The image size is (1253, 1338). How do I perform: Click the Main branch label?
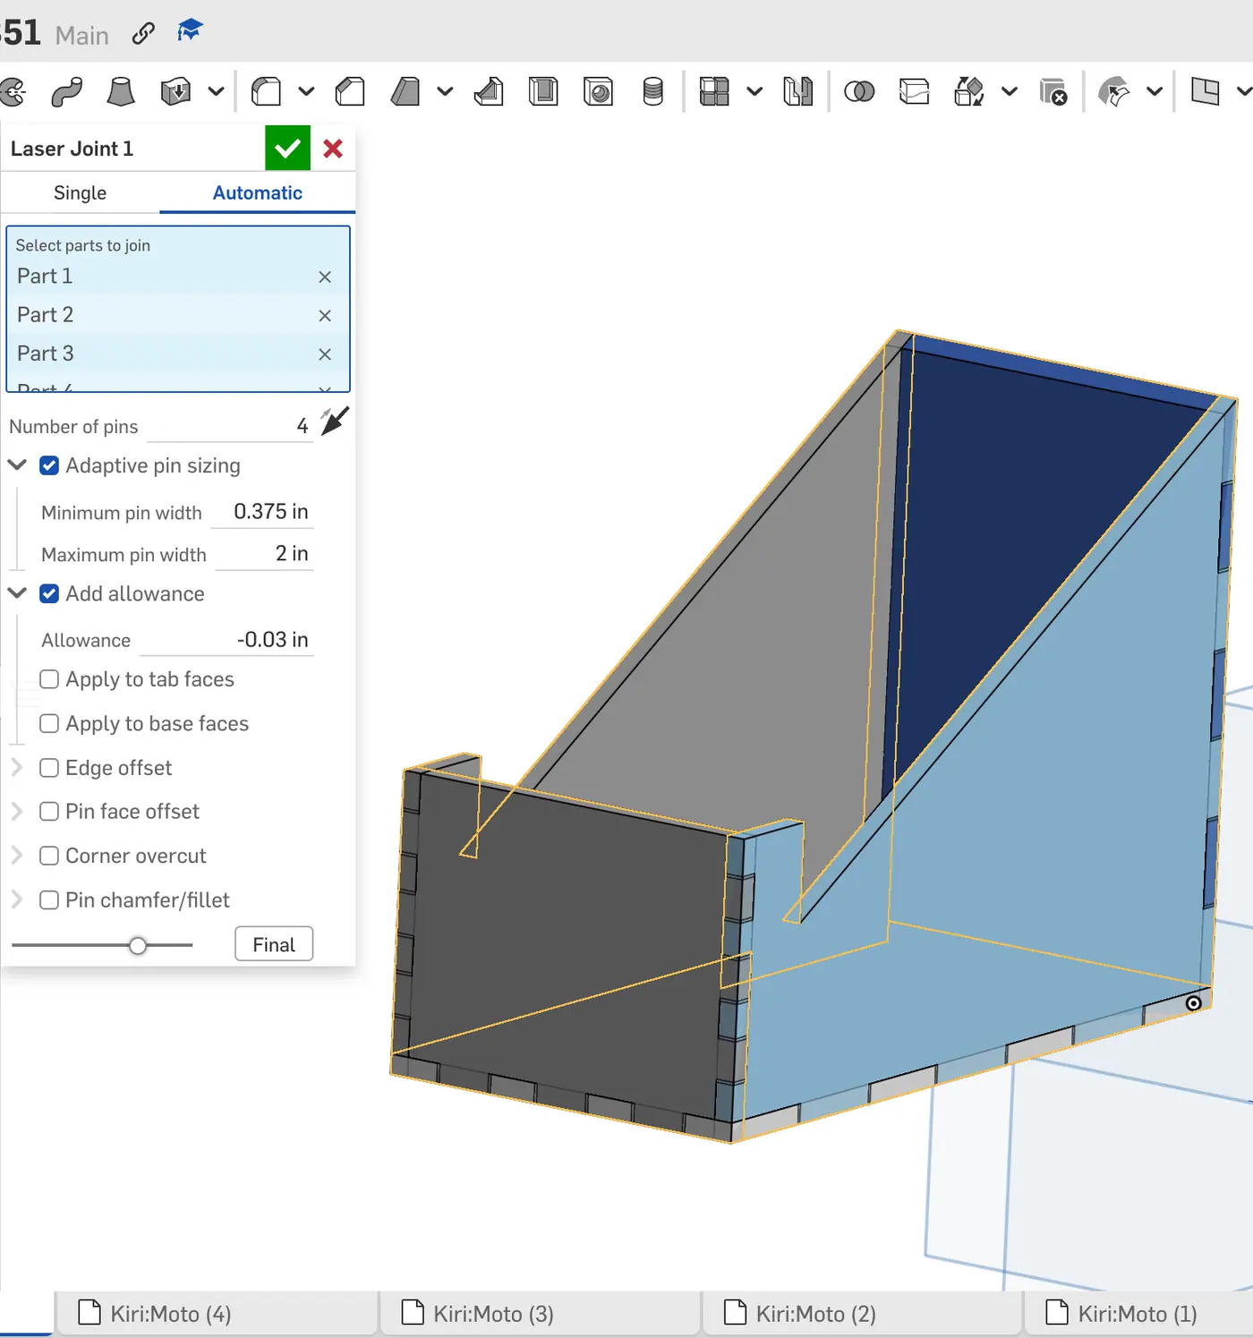coord(81,36)
